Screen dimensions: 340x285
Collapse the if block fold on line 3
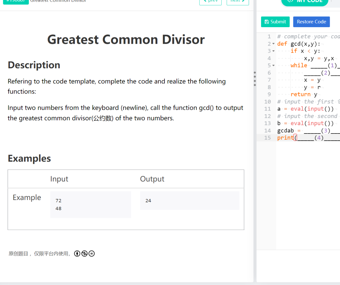pos(273,51)
